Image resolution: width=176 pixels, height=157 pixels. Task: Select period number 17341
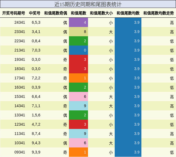[x=20, y=78]
